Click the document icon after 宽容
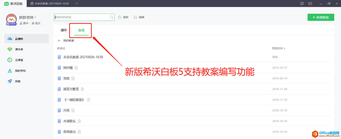Screen dimensions: 341x139 point(73,79)
